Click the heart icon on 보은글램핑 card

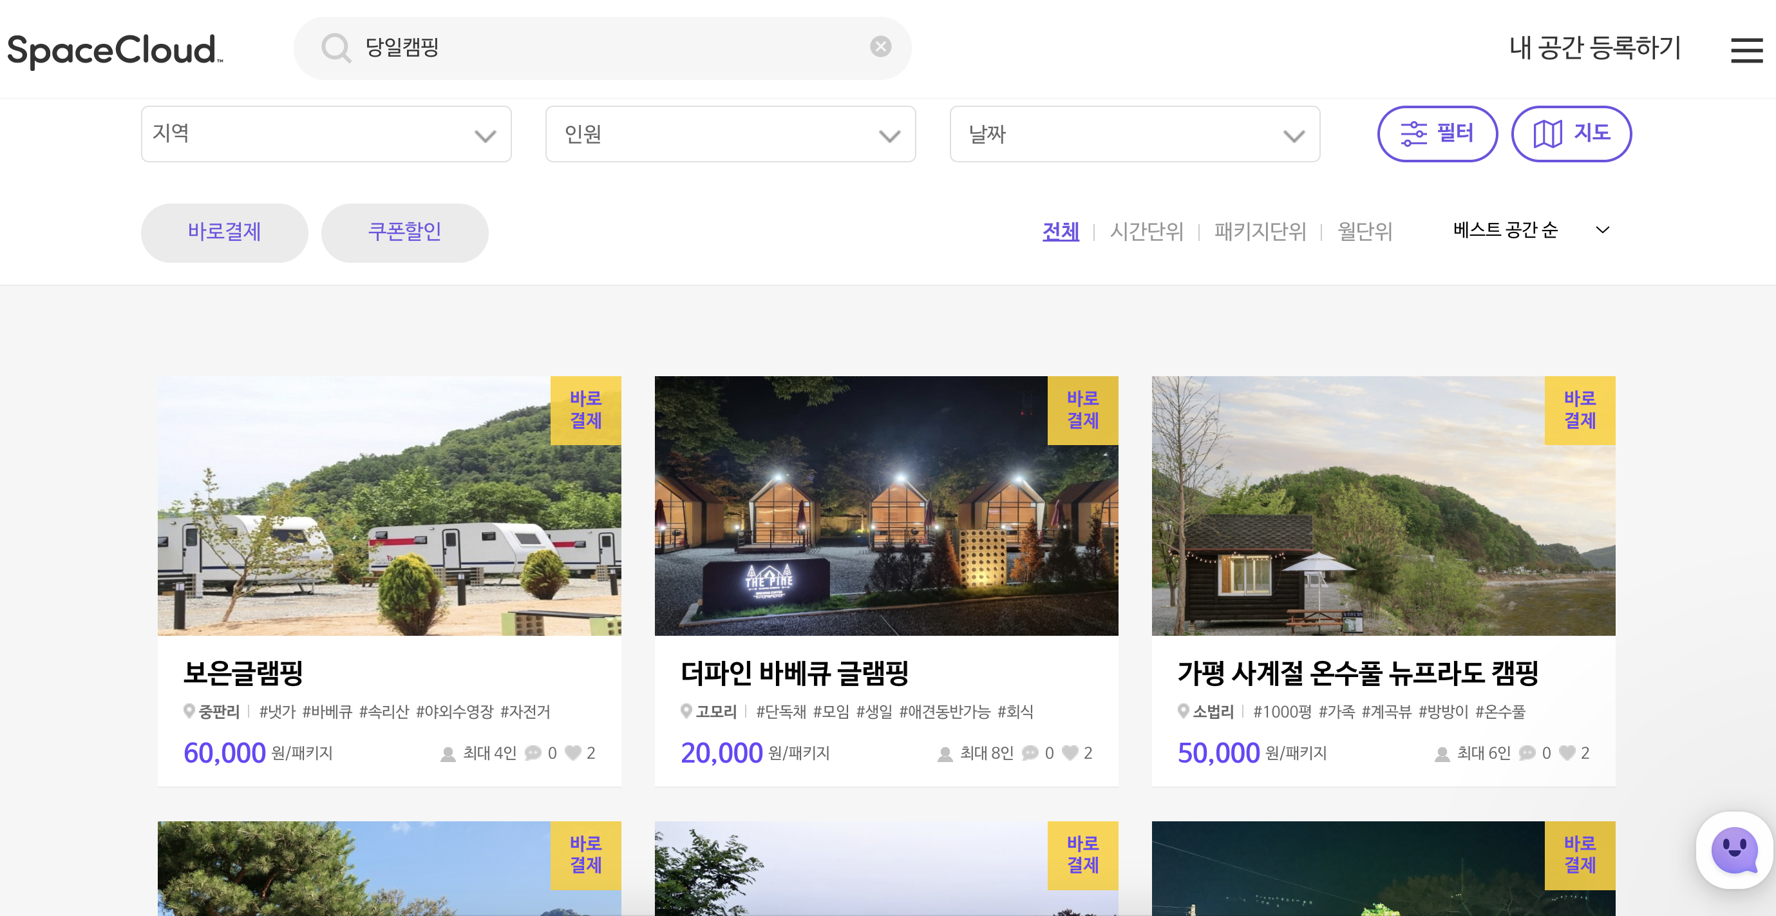(x=573, y=752)
